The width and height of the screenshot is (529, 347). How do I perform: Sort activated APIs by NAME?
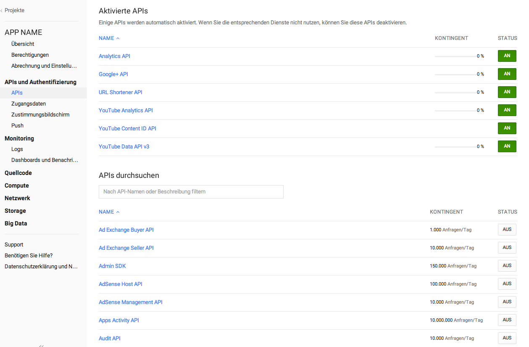pos(109,38)
